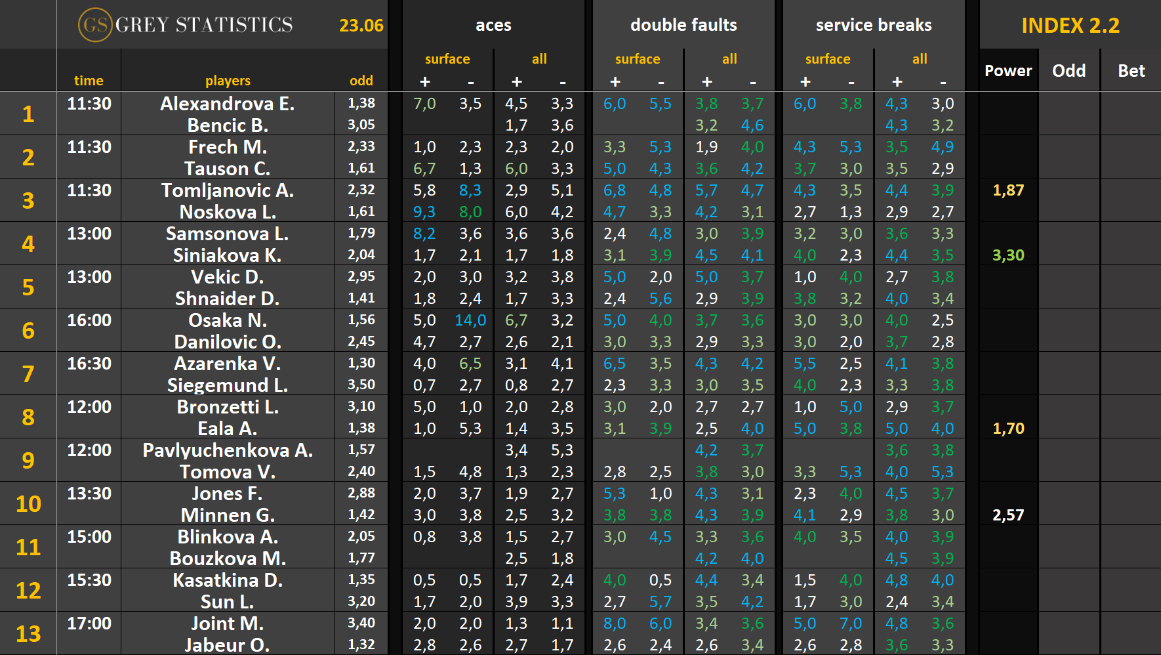Click the yellow odd column header
The height and width of the screenshot is (655, 1161).
coord(361,81)
